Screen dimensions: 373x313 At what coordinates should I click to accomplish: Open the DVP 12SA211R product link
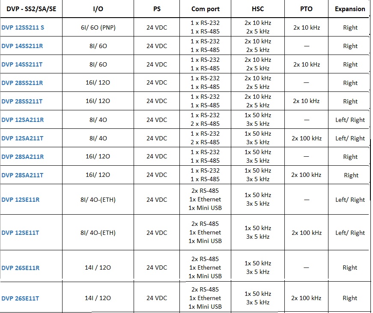(23, 120)
